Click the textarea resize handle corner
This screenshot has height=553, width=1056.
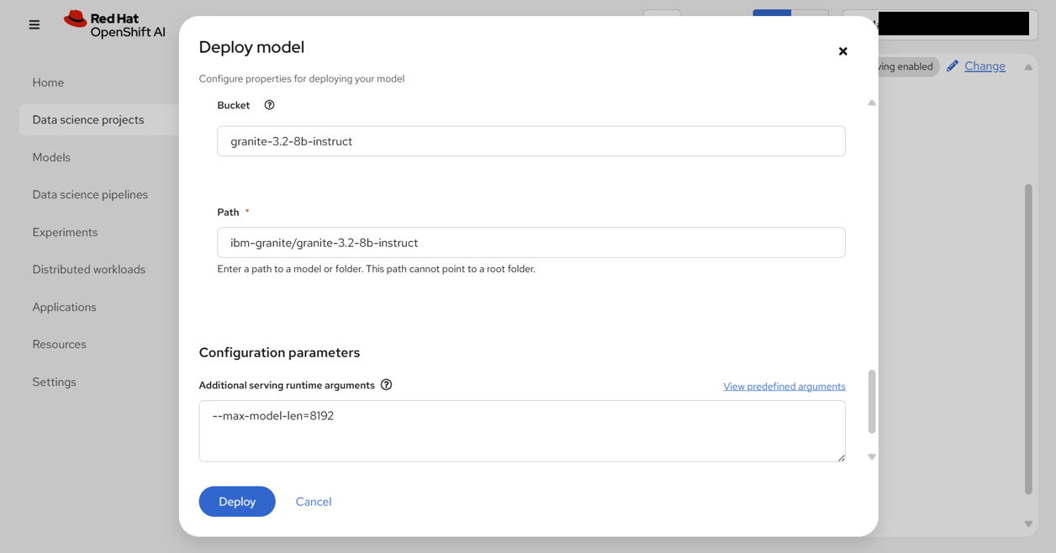(x=841, y=457)
